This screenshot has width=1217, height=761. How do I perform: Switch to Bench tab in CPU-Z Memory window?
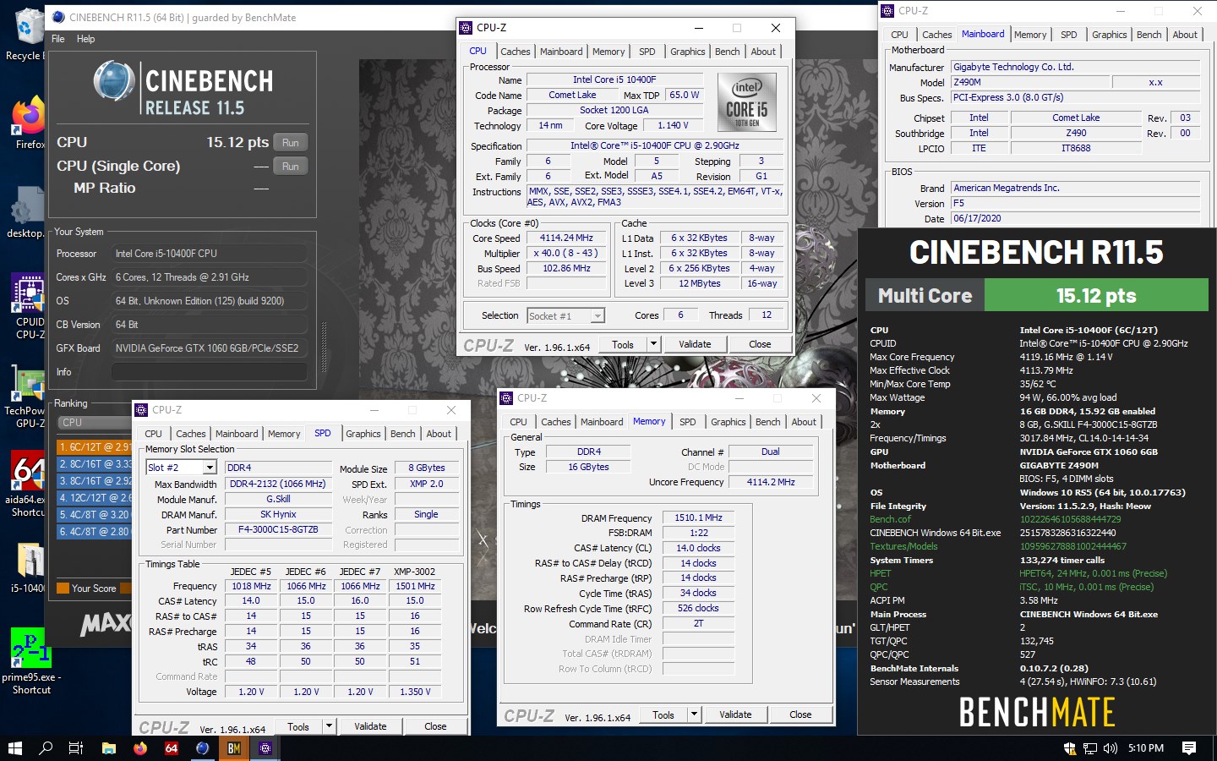tap(768, 422)
